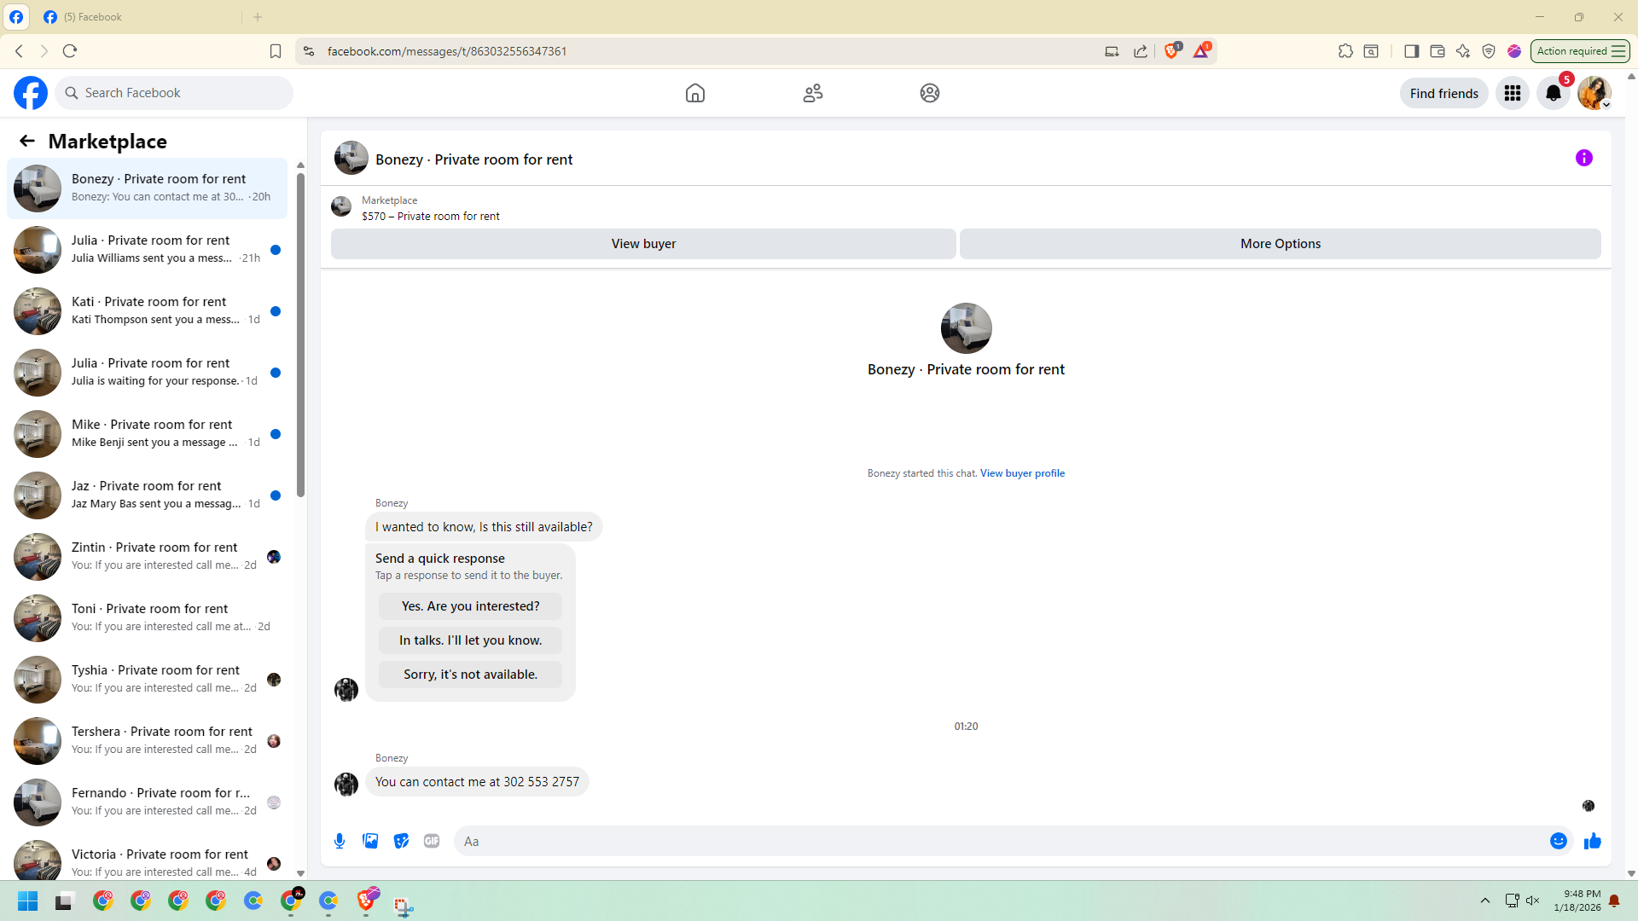Open the account profile picture dropdown
1638x921 pixels.
(x=1594, y=93)
